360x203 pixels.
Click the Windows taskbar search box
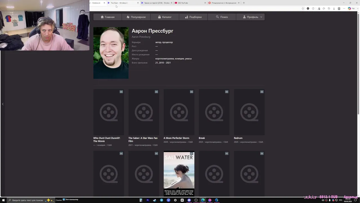point(31,200)
